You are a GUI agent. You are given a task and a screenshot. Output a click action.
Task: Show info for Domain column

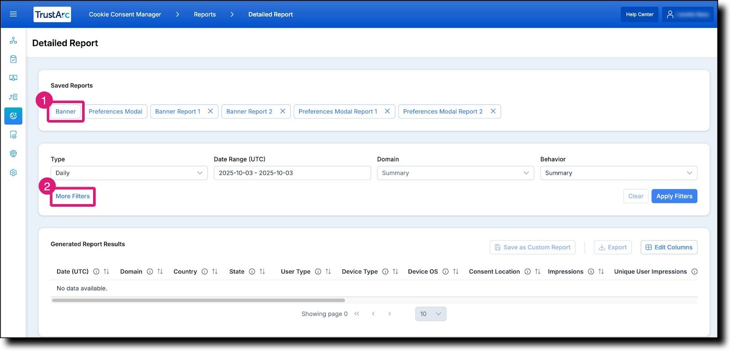tap(150, 271)
